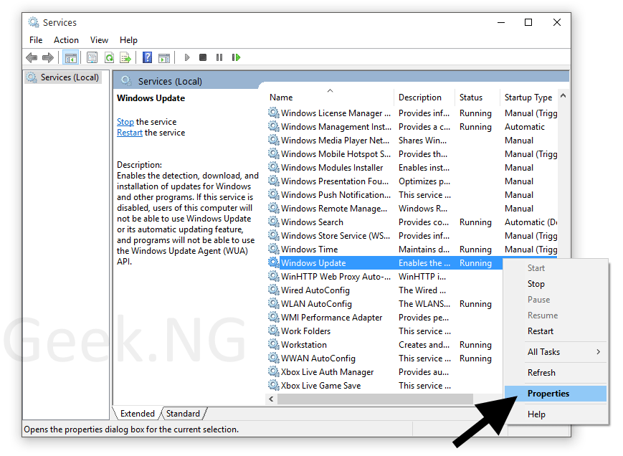Choose Help in the context menu

pos(556,414)
